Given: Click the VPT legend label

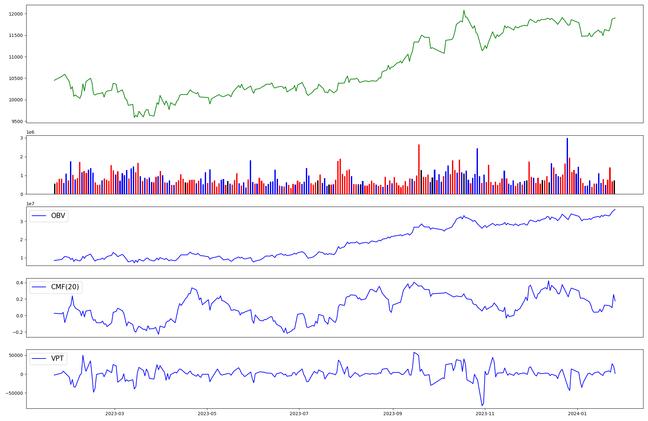Looking at the screenshot, I should point(57,358).
